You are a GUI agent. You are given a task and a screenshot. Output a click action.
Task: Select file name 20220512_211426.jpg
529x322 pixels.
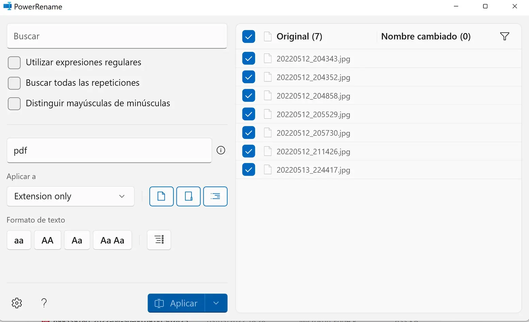click(313, 151)
